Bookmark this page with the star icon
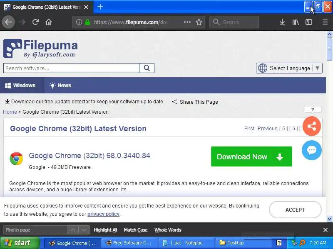The image size is (333, 249). point(199,22)
